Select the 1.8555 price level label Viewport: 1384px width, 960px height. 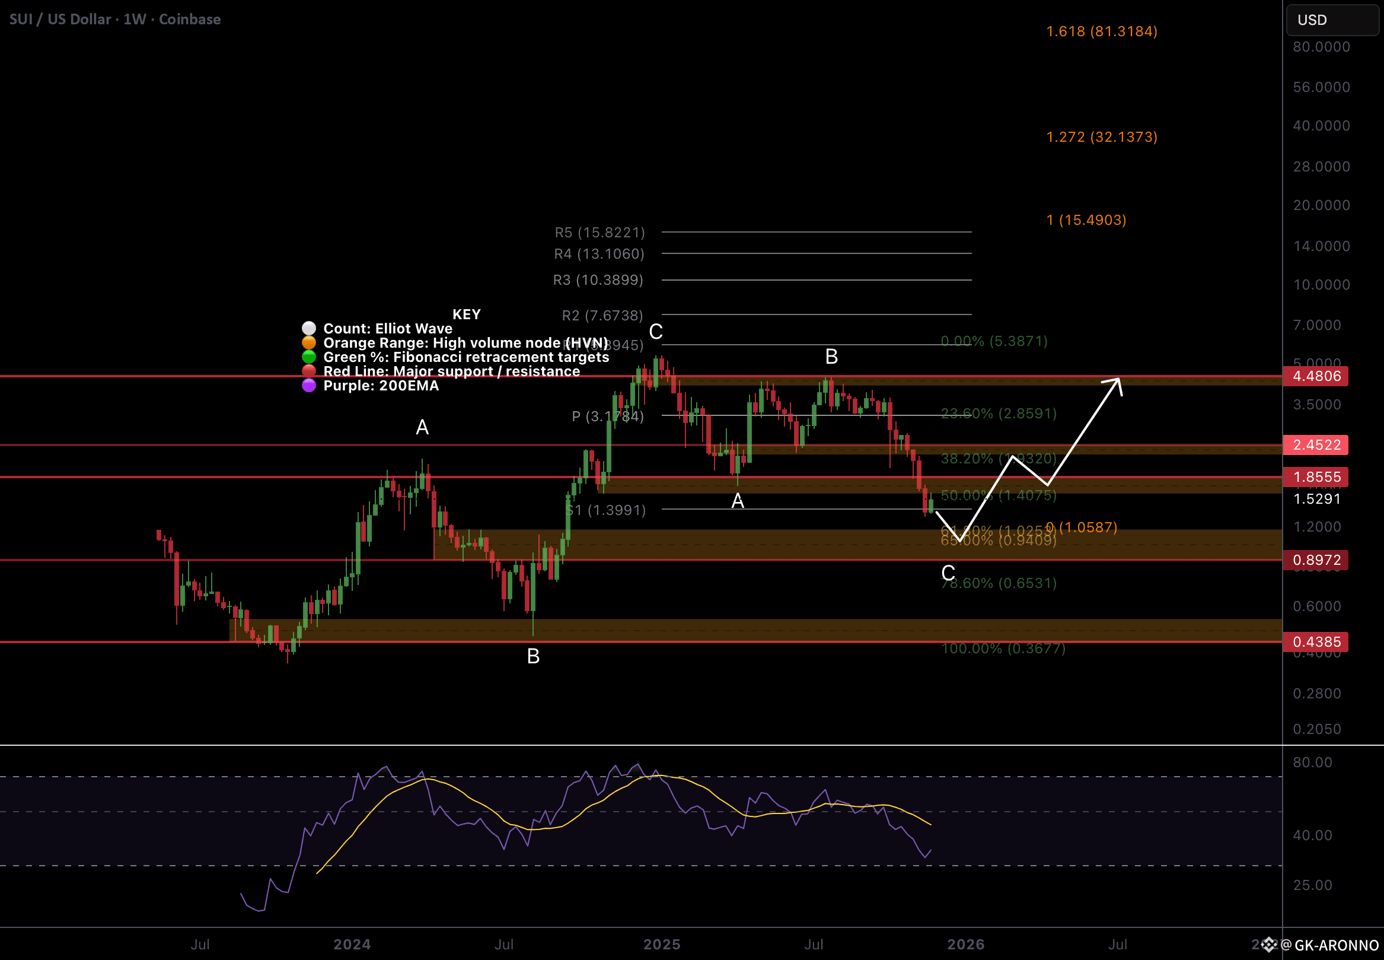coord(1315,478)
